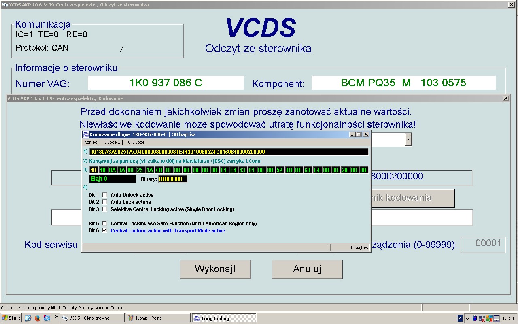This screenshot has height=324, width=518.
Task: Select byte cell 90 in the byte row
Action: 131,170
